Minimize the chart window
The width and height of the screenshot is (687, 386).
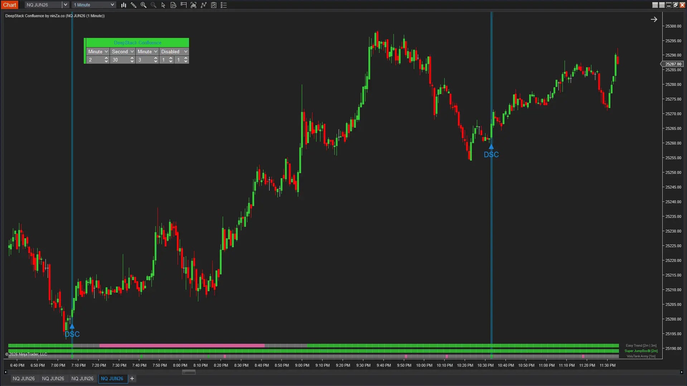coord(669,5)
